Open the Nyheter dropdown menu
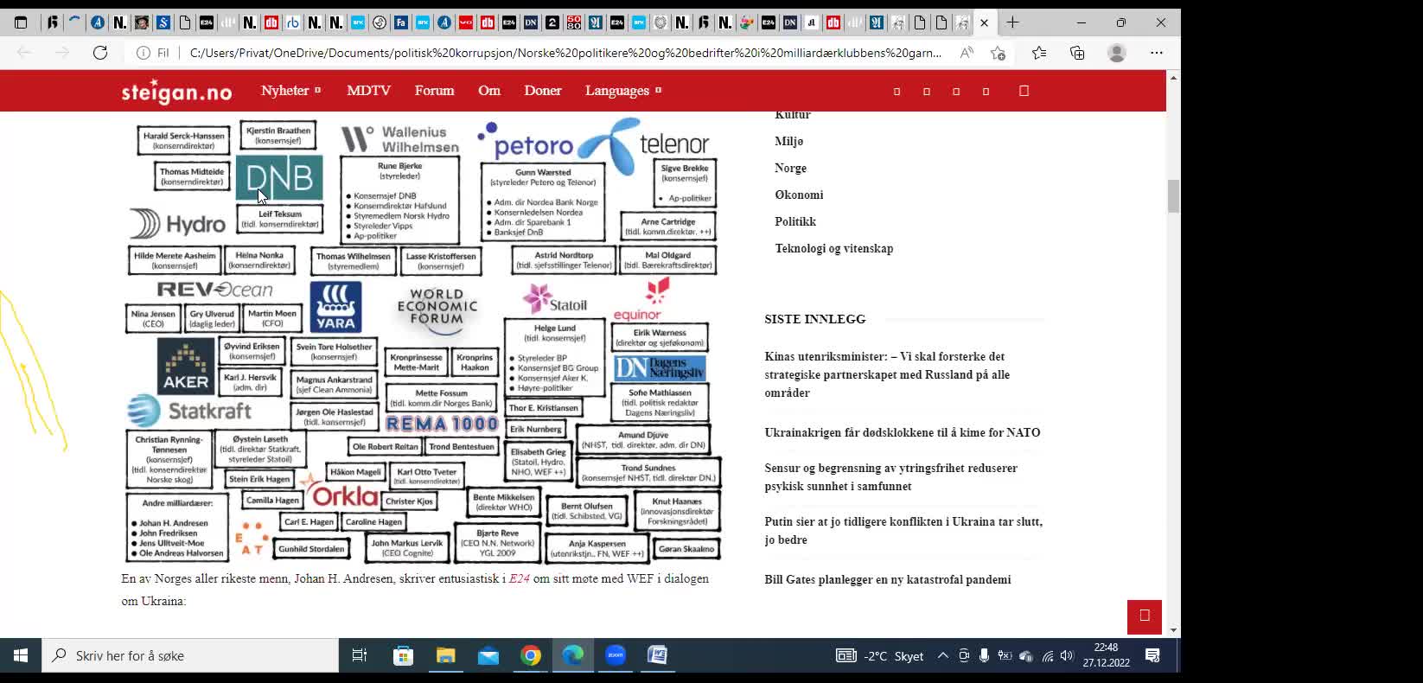Viewport: 1423px width, 683px height. click(290, 90)
